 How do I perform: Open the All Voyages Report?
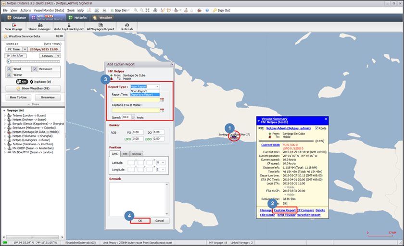pos(101,26)
